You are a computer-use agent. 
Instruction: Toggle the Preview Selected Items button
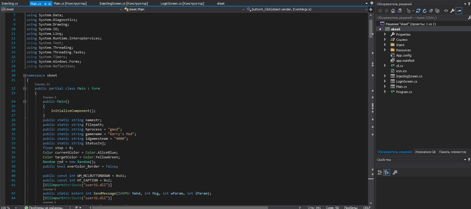pos(459,11)
